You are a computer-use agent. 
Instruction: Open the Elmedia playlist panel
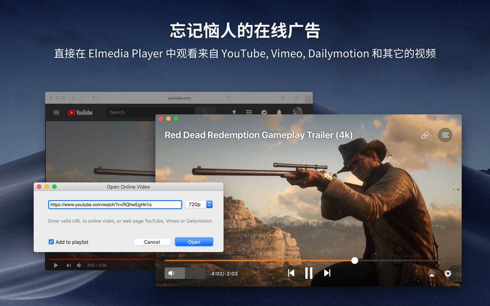pos(445,135)
